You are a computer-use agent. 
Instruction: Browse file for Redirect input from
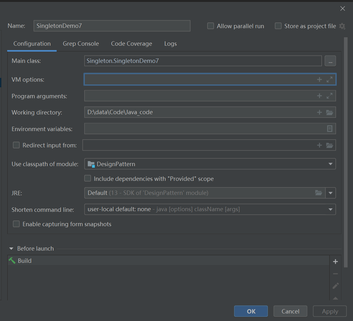(330, 145)
